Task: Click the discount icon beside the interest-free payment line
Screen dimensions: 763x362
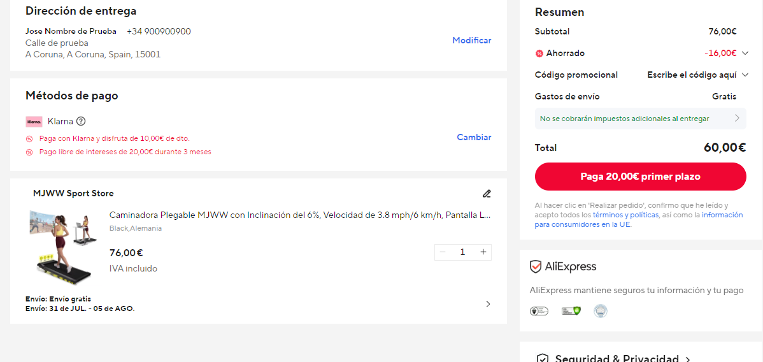Action: click(29, 152)
